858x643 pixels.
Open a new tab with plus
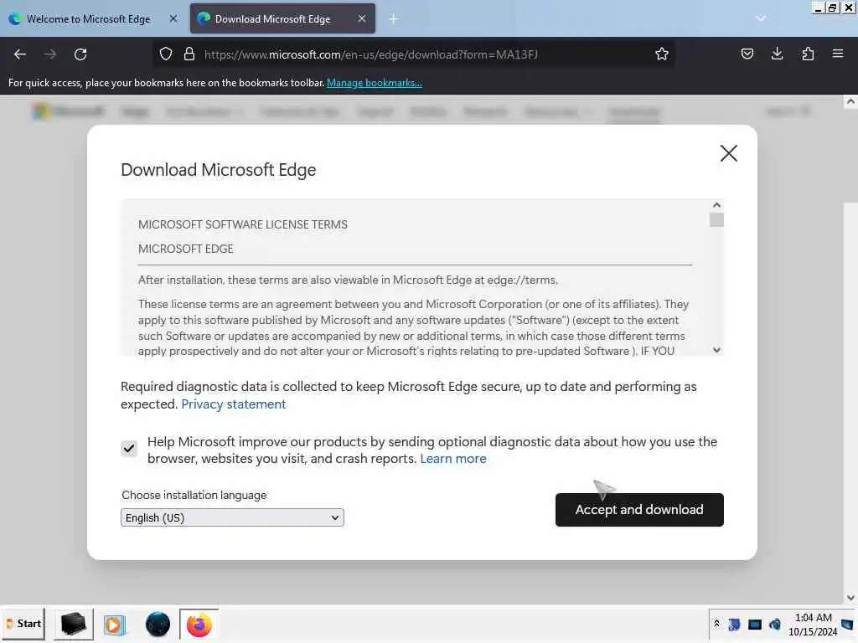tap(393, 18)
